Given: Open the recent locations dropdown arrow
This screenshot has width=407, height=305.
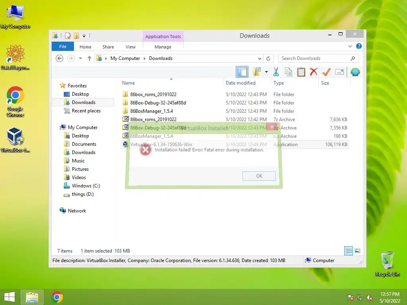Looking at the screenshot, I should click(x=80, y=58).
